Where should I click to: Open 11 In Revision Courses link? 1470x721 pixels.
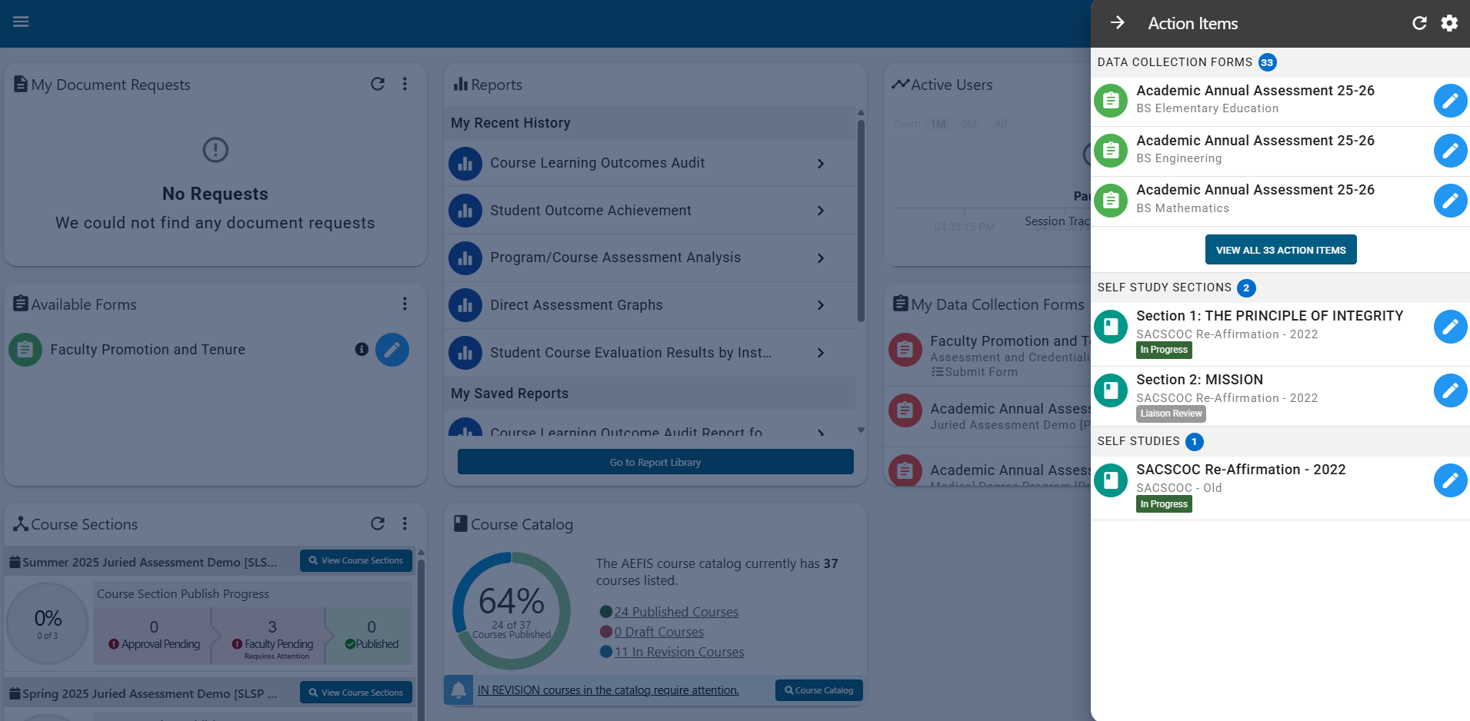point(679,652)
